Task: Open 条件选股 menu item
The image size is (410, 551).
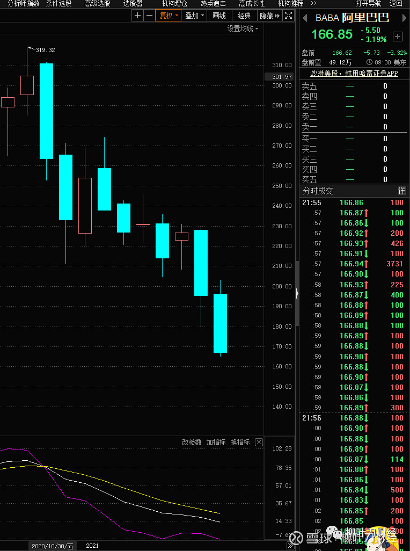Action: pyautogui.click(x=58, y=4)
